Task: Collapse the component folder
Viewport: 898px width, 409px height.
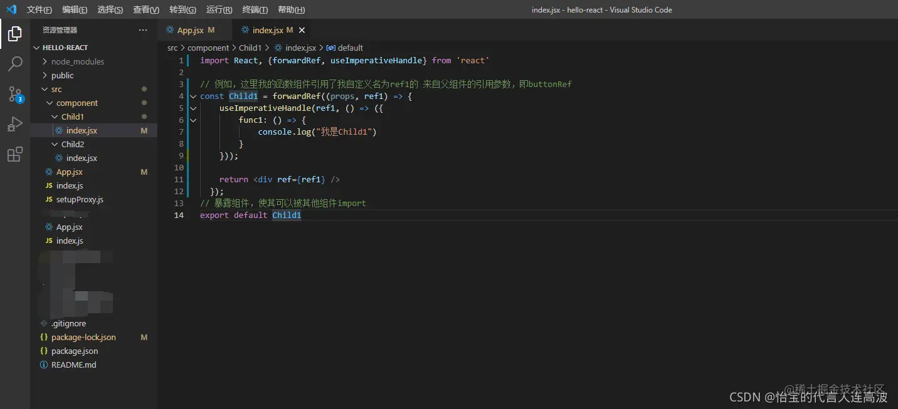Action: tap(50, 103)
